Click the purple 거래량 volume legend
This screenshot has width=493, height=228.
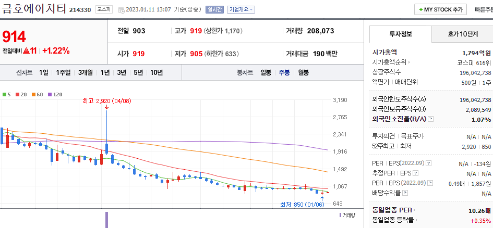(347, 215)
